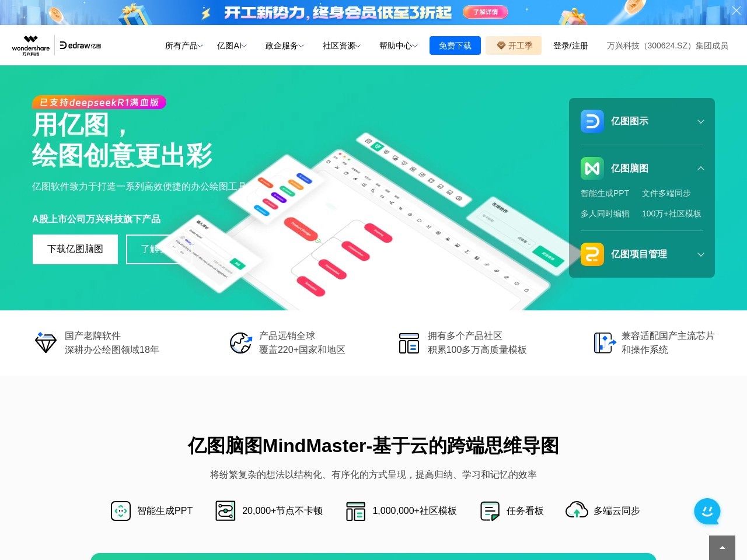Click the 任务看板 icon
This screenshot has height=560, width=747.
click(490, 511)
